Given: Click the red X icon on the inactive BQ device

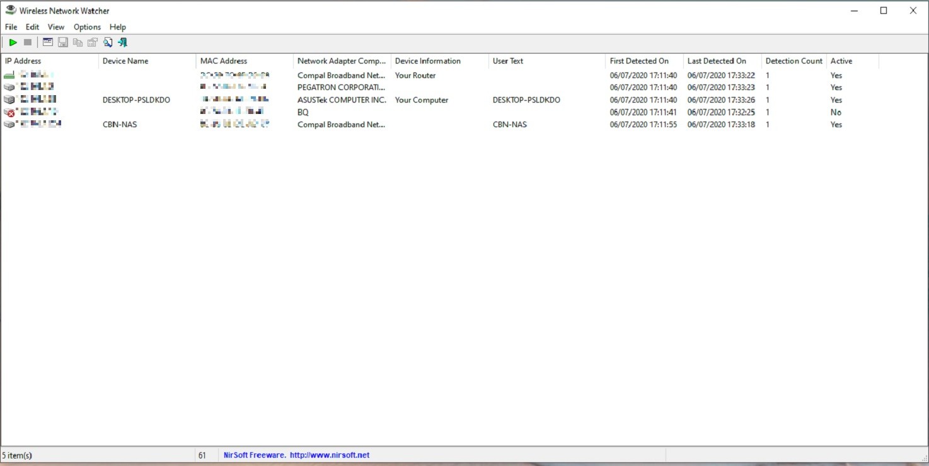Looking at the screenshot, I should (x=9, y=112).
